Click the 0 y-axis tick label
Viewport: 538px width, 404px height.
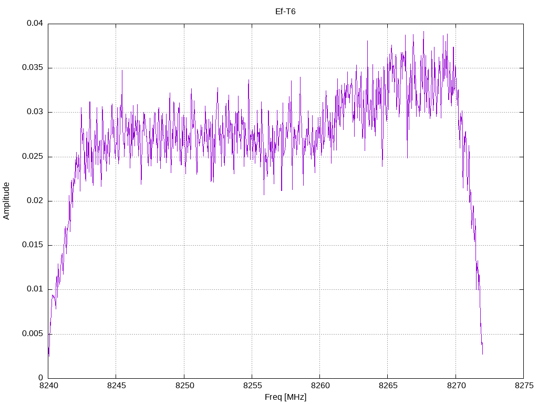pos(41,378)
